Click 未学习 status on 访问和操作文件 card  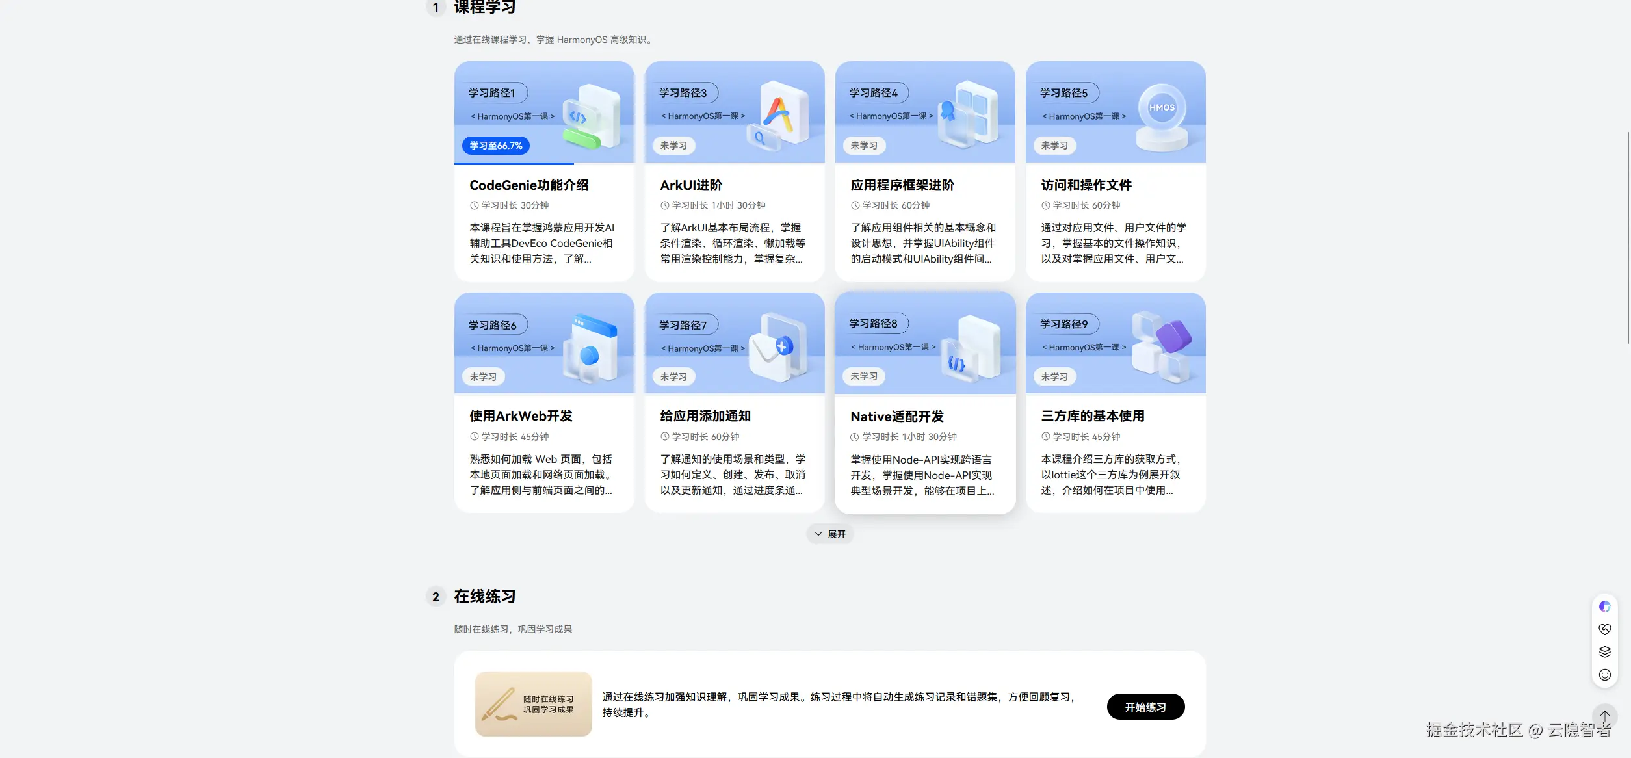click(x=1054, y=146)
